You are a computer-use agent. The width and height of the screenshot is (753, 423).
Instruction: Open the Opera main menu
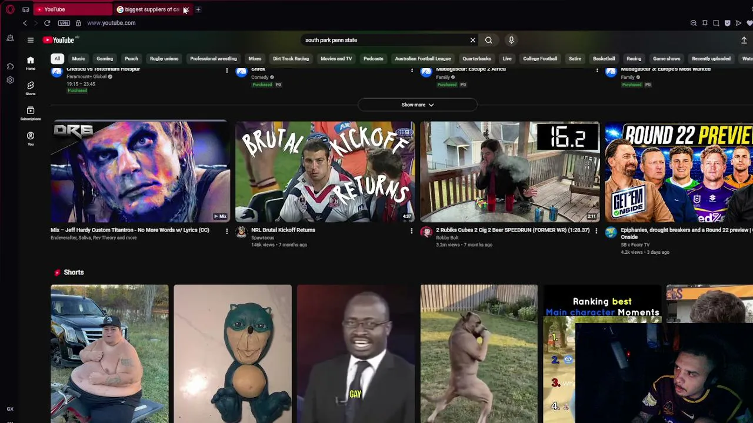click(10, 9)
